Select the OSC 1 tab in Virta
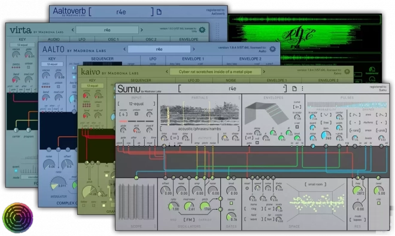The width and height of the screenshot is (395, 236). 113,39
